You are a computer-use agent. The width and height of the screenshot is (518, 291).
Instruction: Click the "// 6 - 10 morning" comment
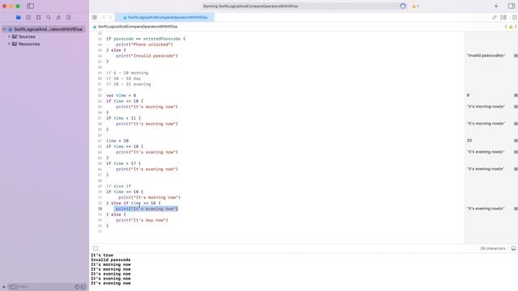pyautogui.click(x=127, y=73)
